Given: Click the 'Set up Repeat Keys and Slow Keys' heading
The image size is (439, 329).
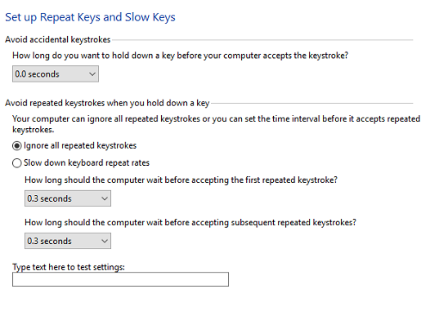Looking at the screenshot, I should (90, 18).
